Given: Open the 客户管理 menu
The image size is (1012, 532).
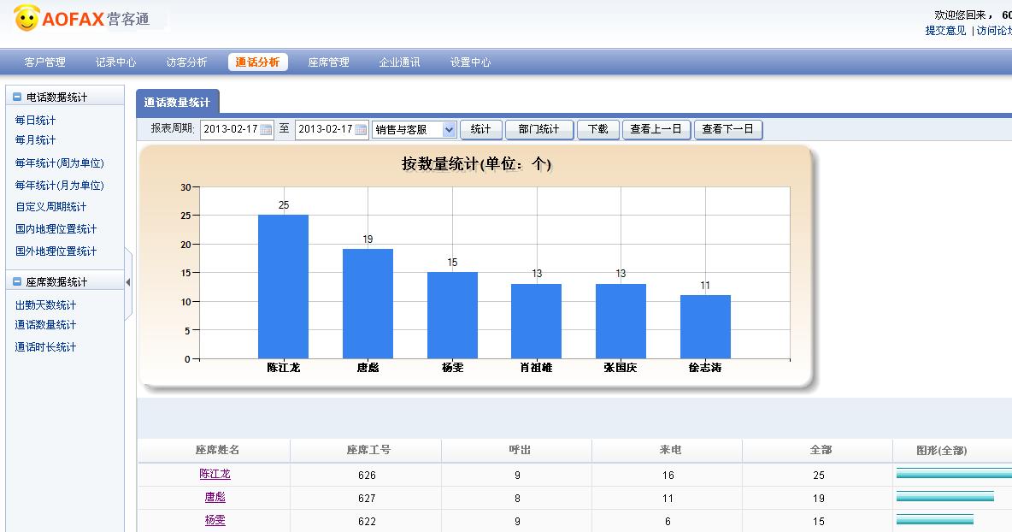Looking at the screenshot, I should coord(44,62).
